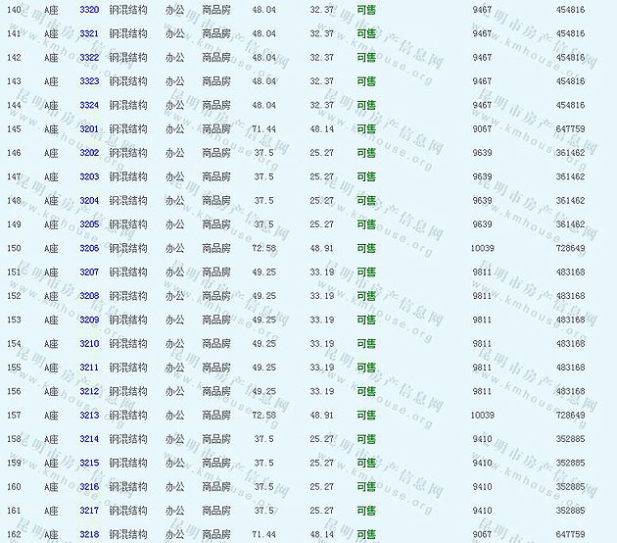Open room 3204 link

89,200
